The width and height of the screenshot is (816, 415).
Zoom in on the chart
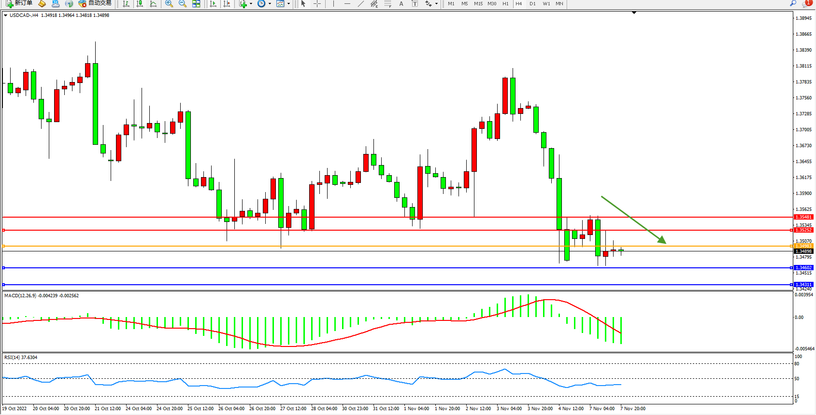click(x=169, y=4)
